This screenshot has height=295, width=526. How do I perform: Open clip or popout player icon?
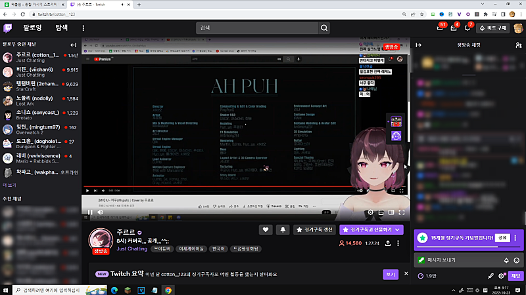[381, 212]
